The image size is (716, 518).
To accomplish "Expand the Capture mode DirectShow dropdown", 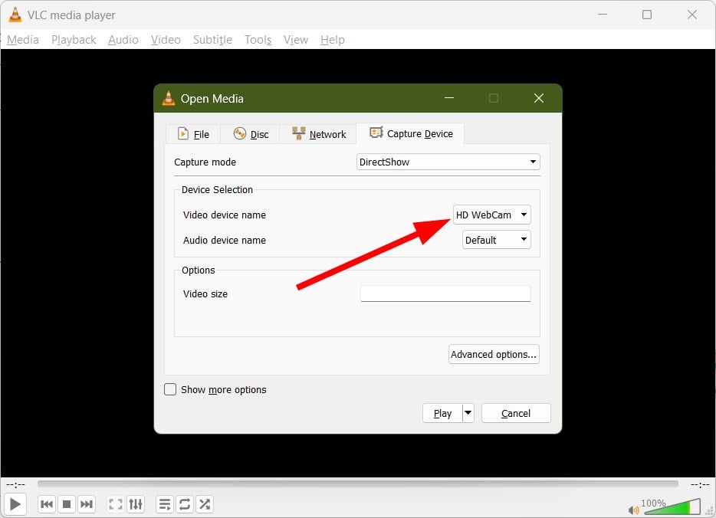I will pyautogui.click(x=448, y=162).
